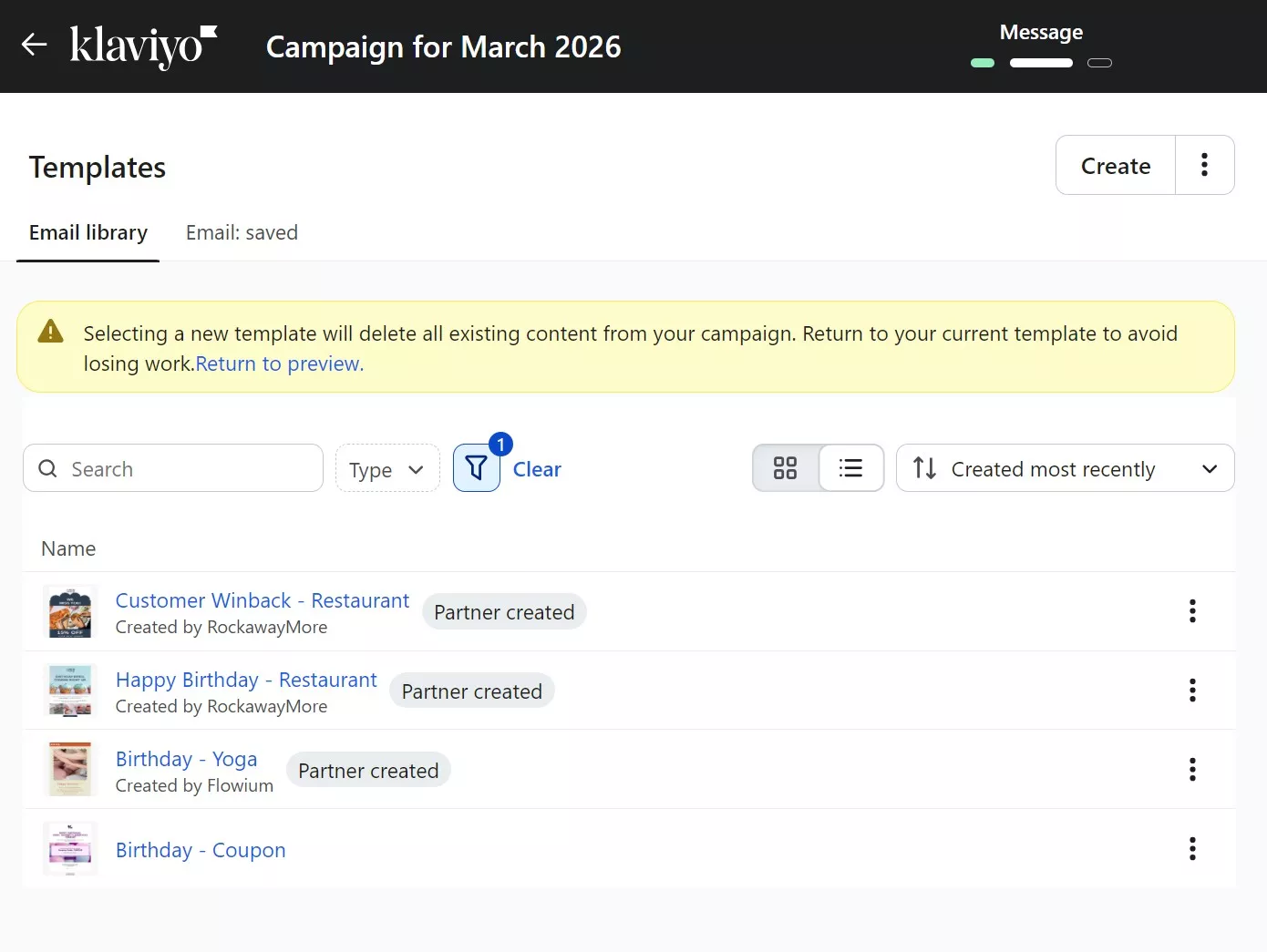Click the Return to preview link
This screenshot has height=952, width=1267.
click(x=279, y=363)
